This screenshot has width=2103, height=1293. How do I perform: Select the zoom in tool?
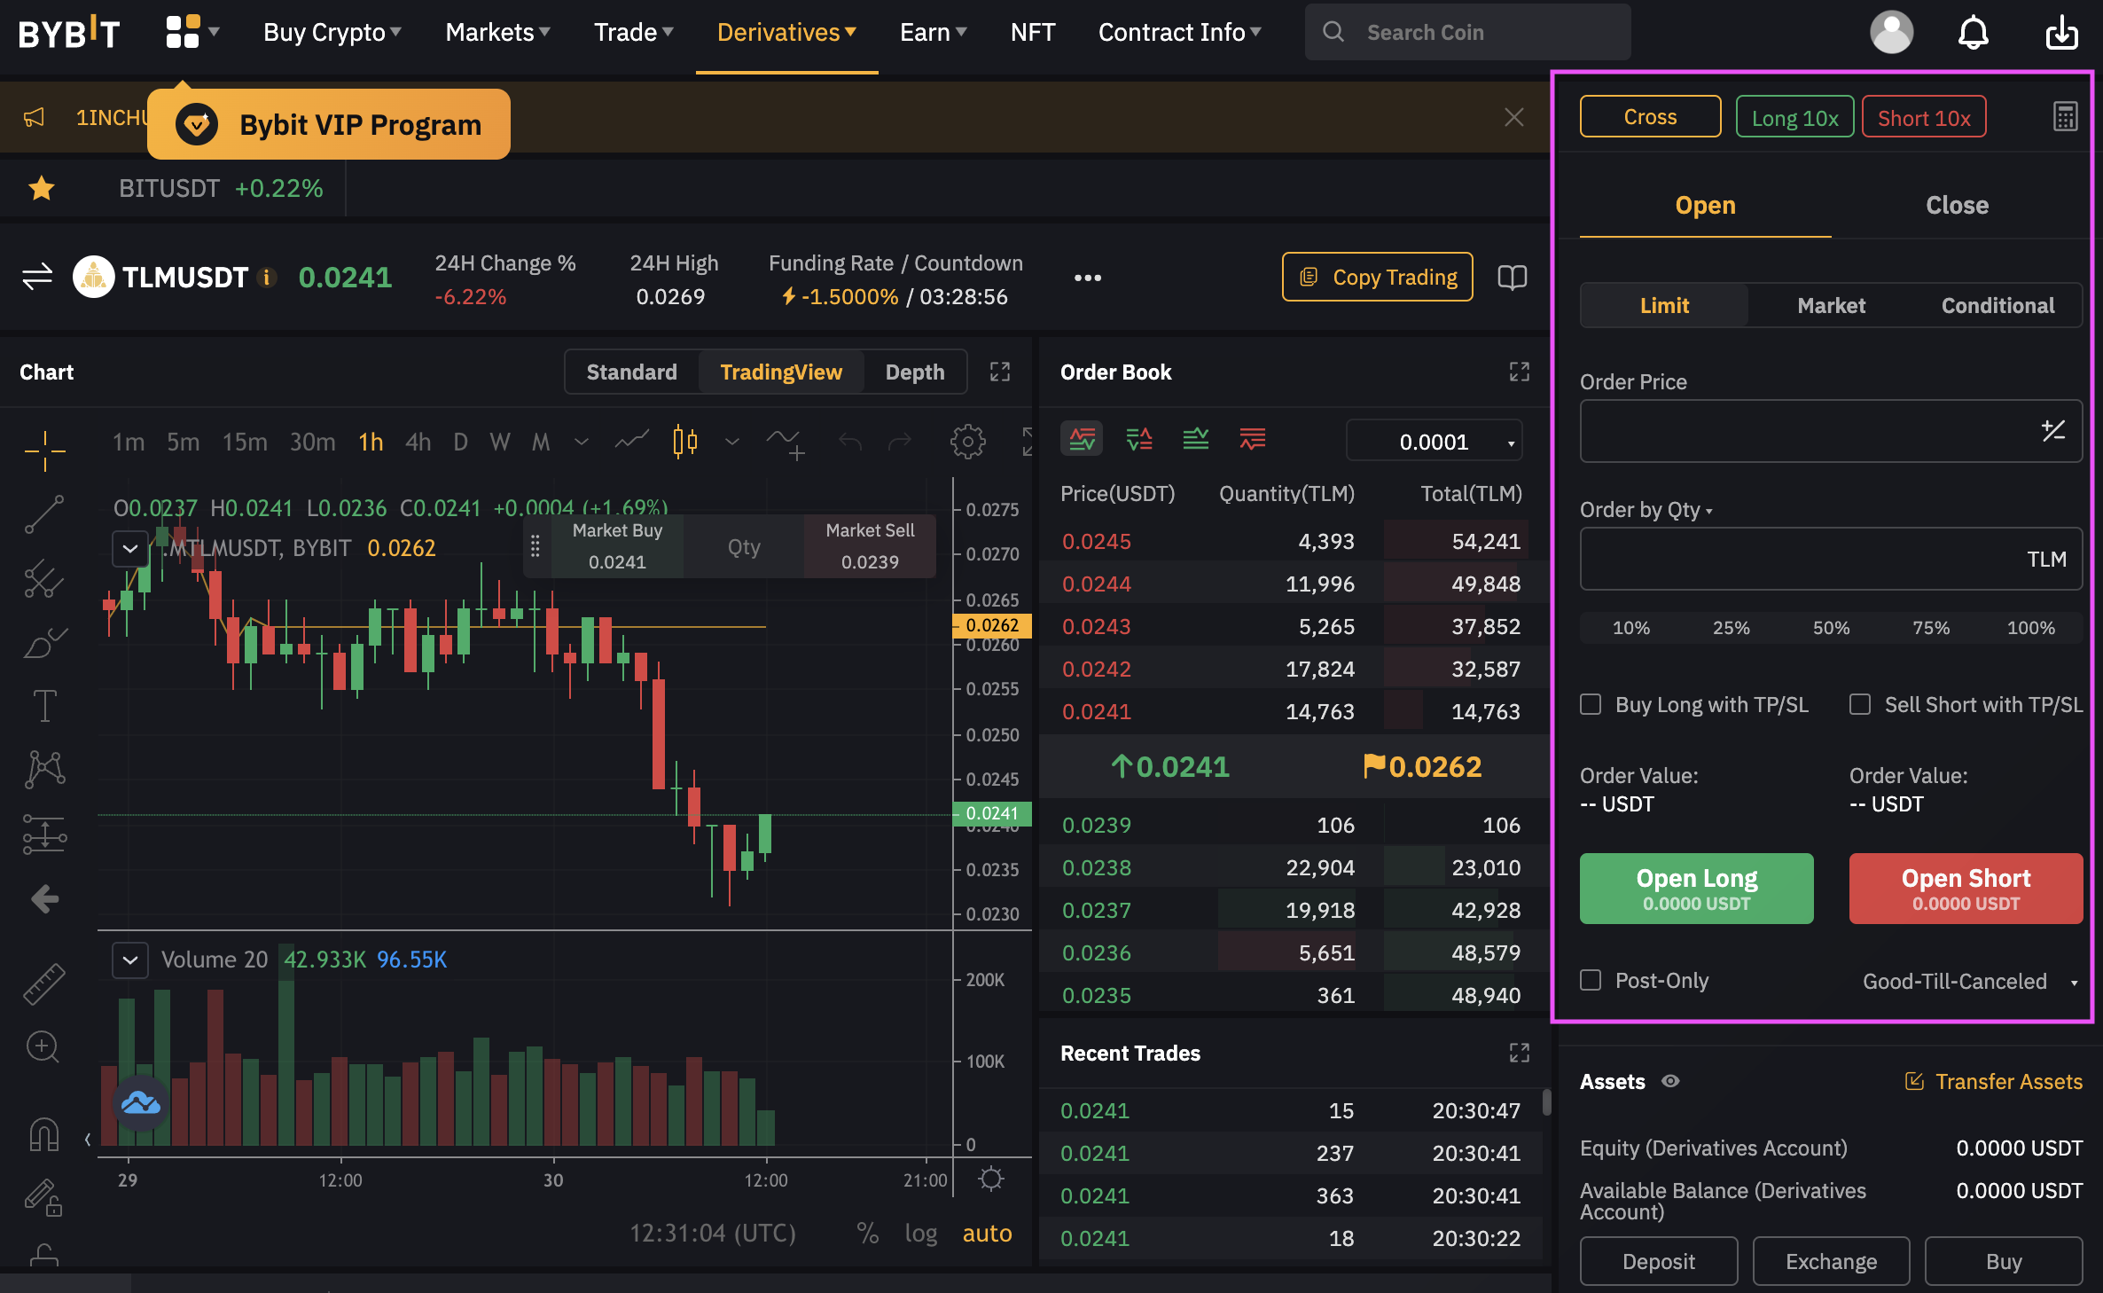pos(43,1047)
